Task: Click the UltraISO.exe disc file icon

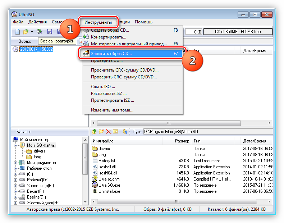Action: (x=95, y=185)
